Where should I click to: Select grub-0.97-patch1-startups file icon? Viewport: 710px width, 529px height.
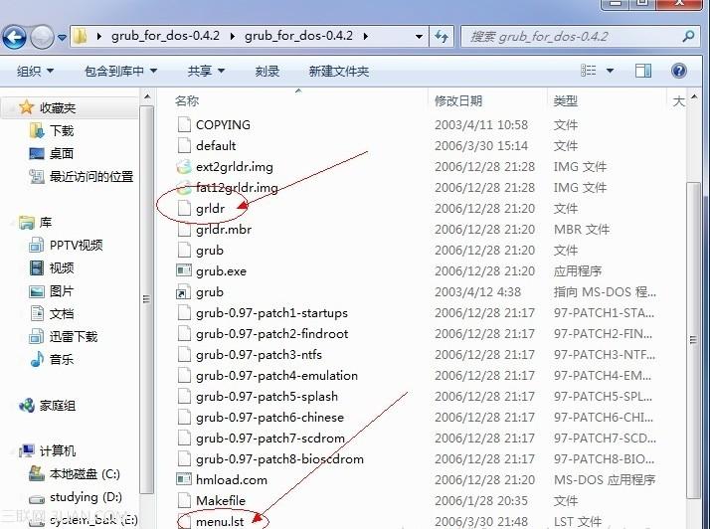184,313
